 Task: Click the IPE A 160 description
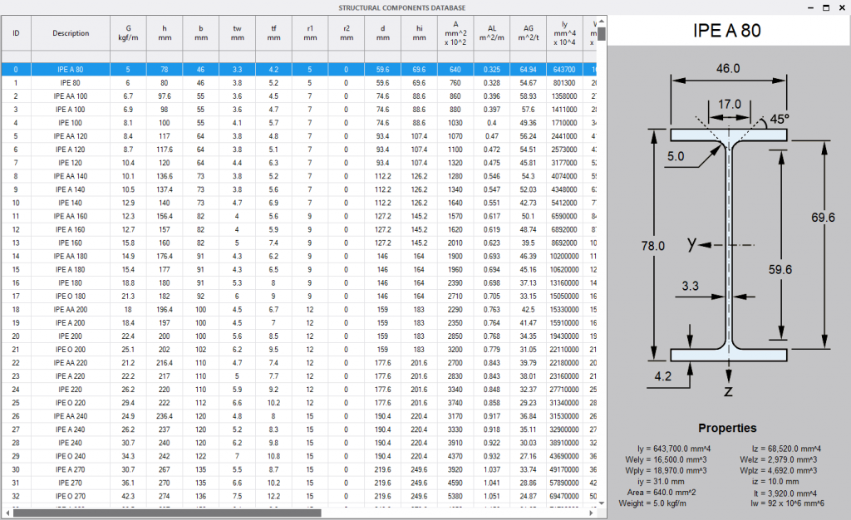click(71, 229)
